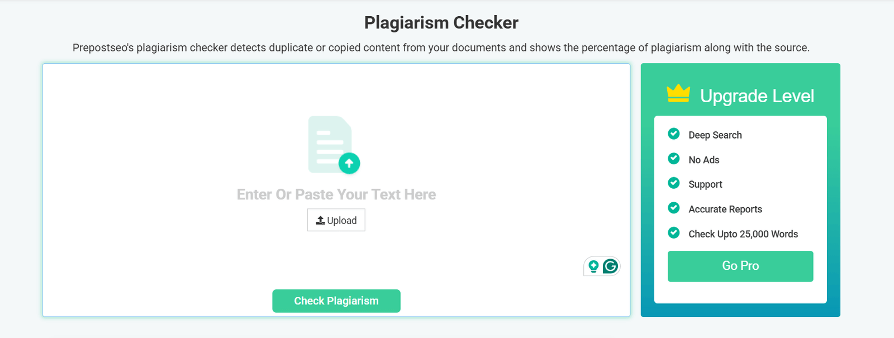Viewport: 894px width, 338px height.
Task: Click the Plagiarism Checker page title
Action: (441, 22)
